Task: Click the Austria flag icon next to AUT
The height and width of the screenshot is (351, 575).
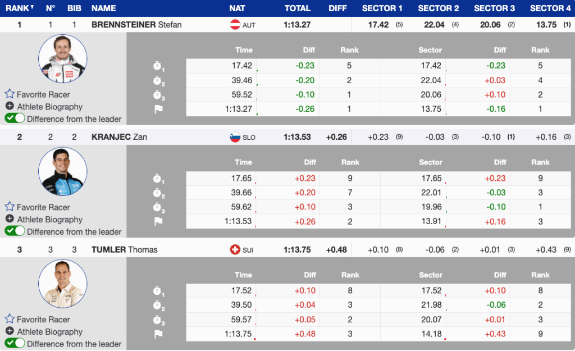Action: (235, 25)
